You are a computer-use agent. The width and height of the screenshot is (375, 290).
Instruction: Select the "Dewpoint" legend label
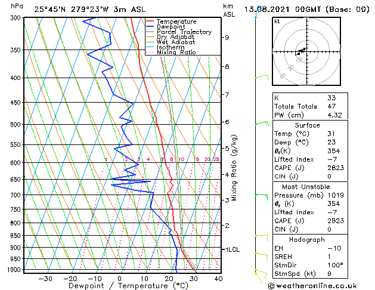[171, 27]
